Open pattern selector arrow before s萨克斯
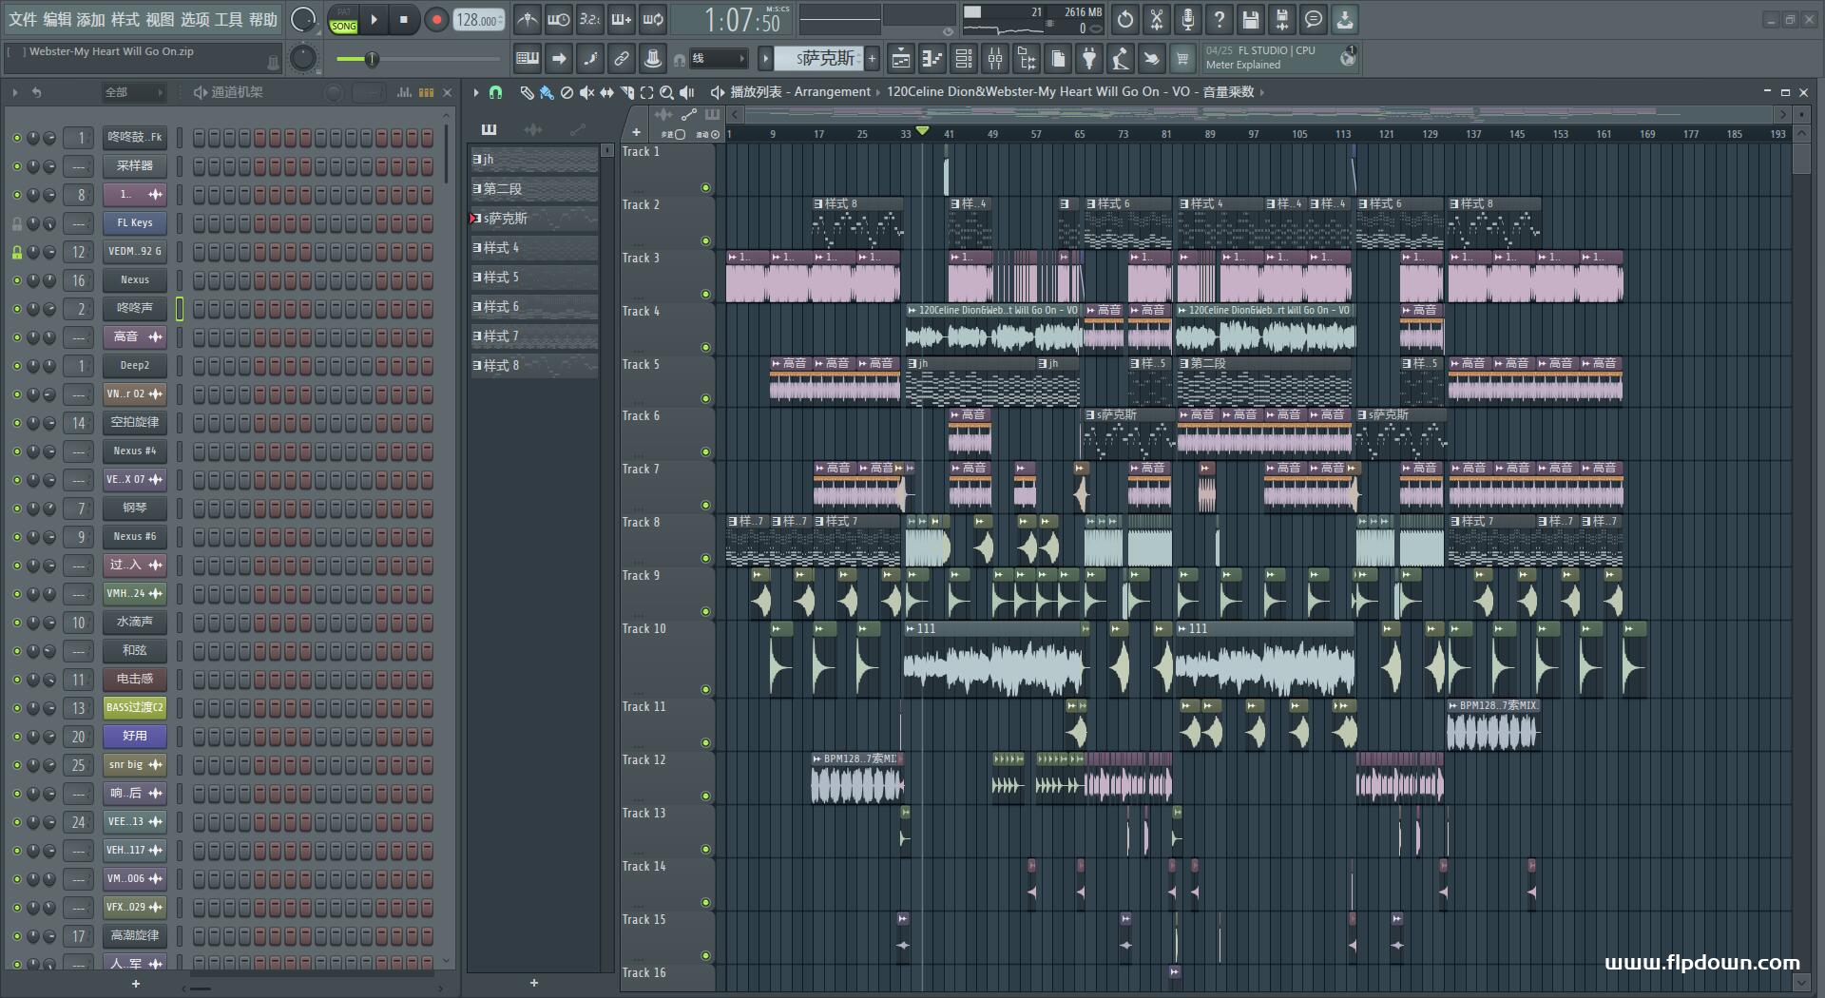Viewport: 1825px width, 998px height. (x=765, y=59)
